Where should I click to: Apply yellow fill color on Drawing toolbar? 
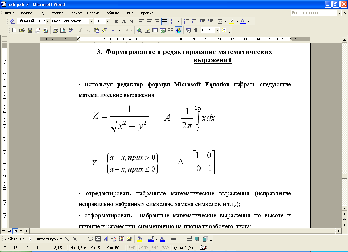coord(139,239)
